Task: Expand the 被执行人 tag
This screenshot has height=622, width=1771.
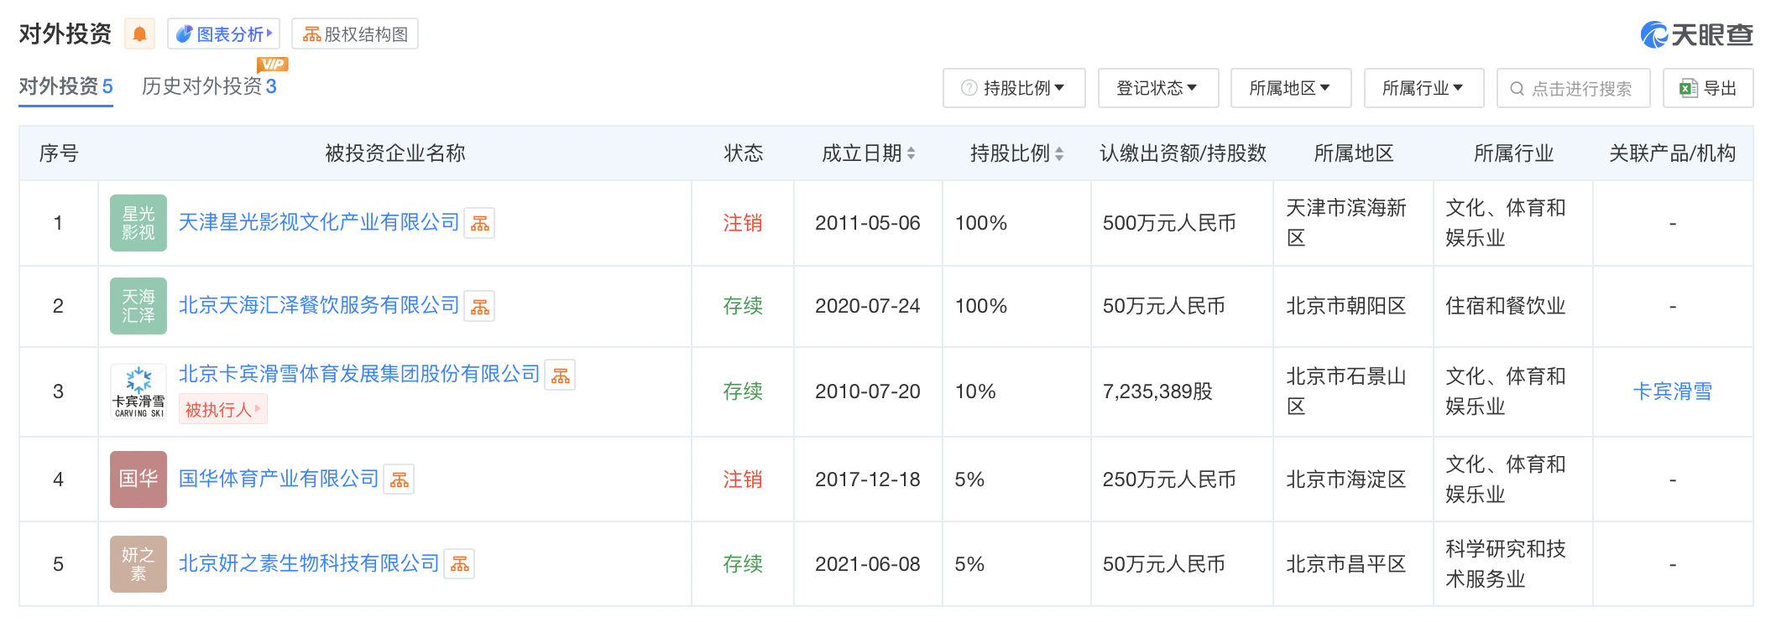Action: coord(222,409)
